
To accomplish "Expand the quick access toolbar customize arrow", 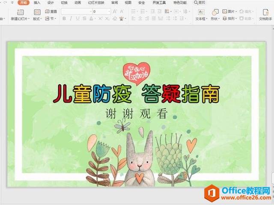I will [x=12, y=3].
